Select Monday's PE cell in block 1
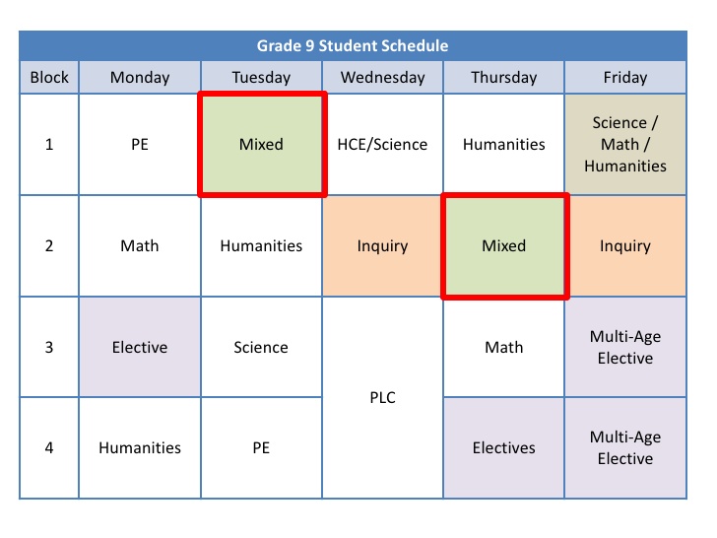717x538 pixels. pos(140,145)
